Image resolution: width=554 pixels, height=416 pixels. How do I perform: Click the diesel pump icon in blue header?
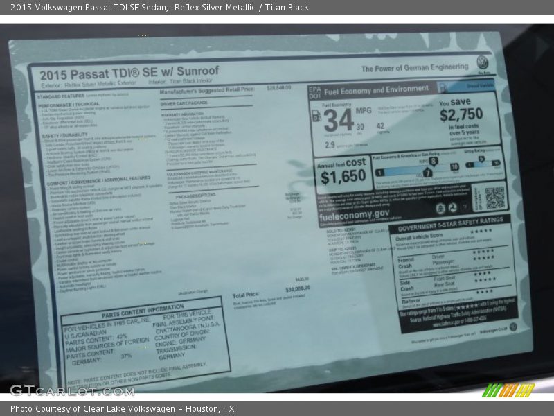click(x=443, y=87)
